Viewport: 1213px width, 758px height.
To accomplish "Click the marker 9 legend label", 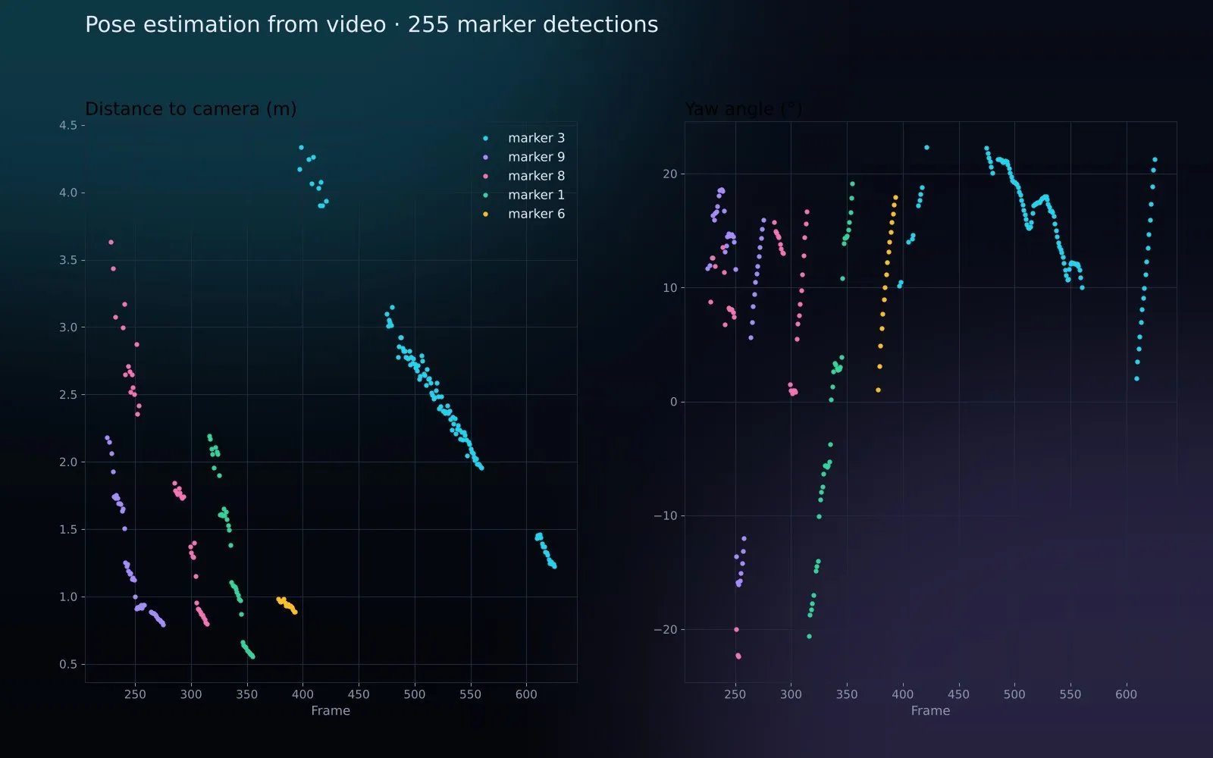I will coord(536,157).
